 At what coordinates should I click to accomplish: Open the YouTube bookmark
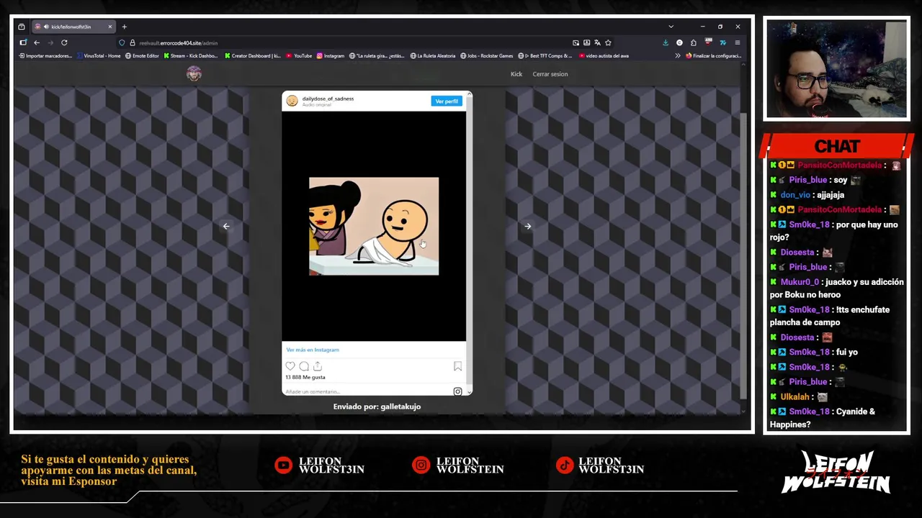[299, 55]
